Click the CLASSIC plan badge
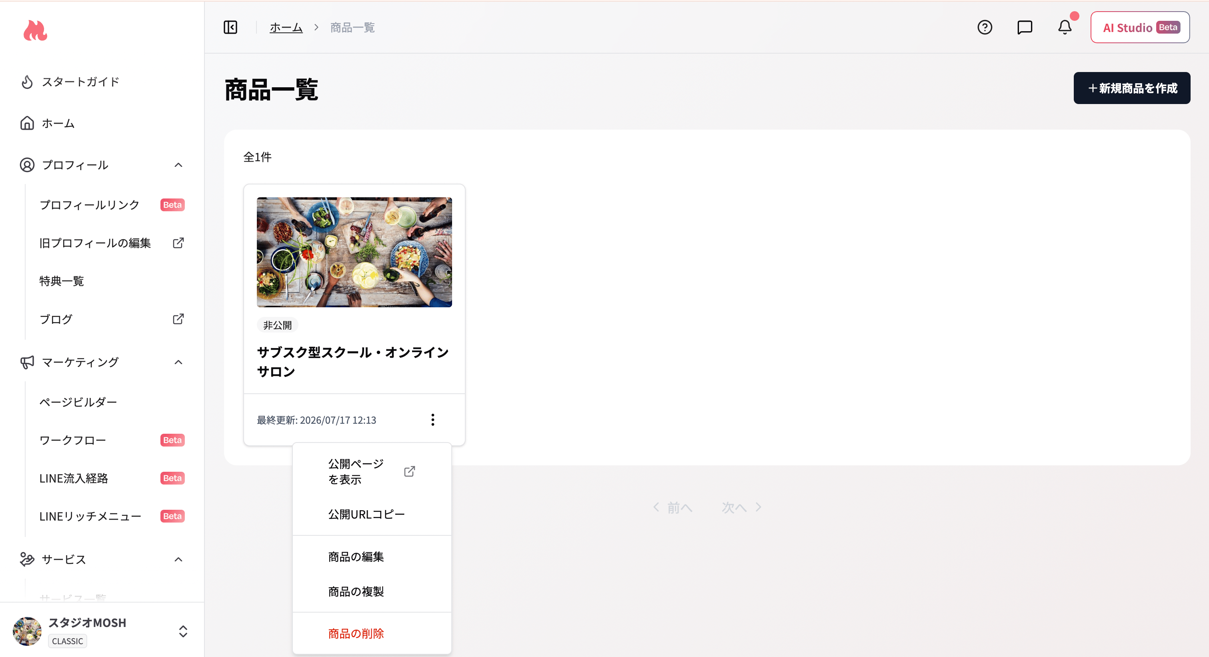The height and width of the screenshot is (657, 1209). [68, 641]
